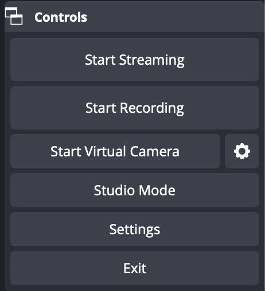The image size is (265, 291).
Task: Click the Start Virtual Camera button
Action: coord(115,151)
